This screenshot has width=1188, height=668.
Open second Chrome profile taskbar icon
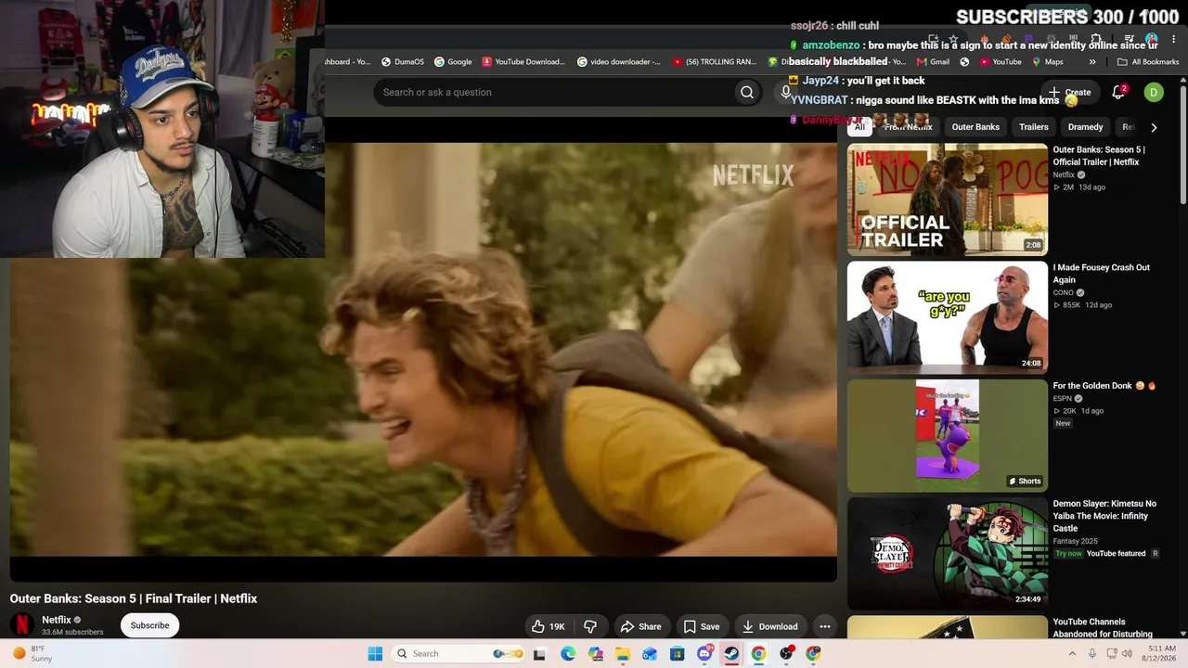click(x=814, y=653)
